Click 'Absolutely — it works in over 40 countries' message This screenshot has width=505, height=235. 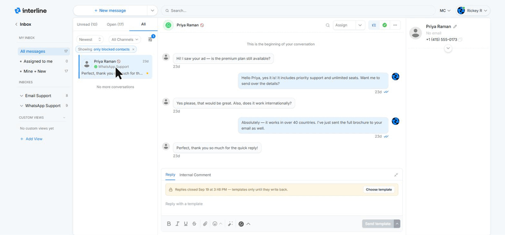(313, 125)
